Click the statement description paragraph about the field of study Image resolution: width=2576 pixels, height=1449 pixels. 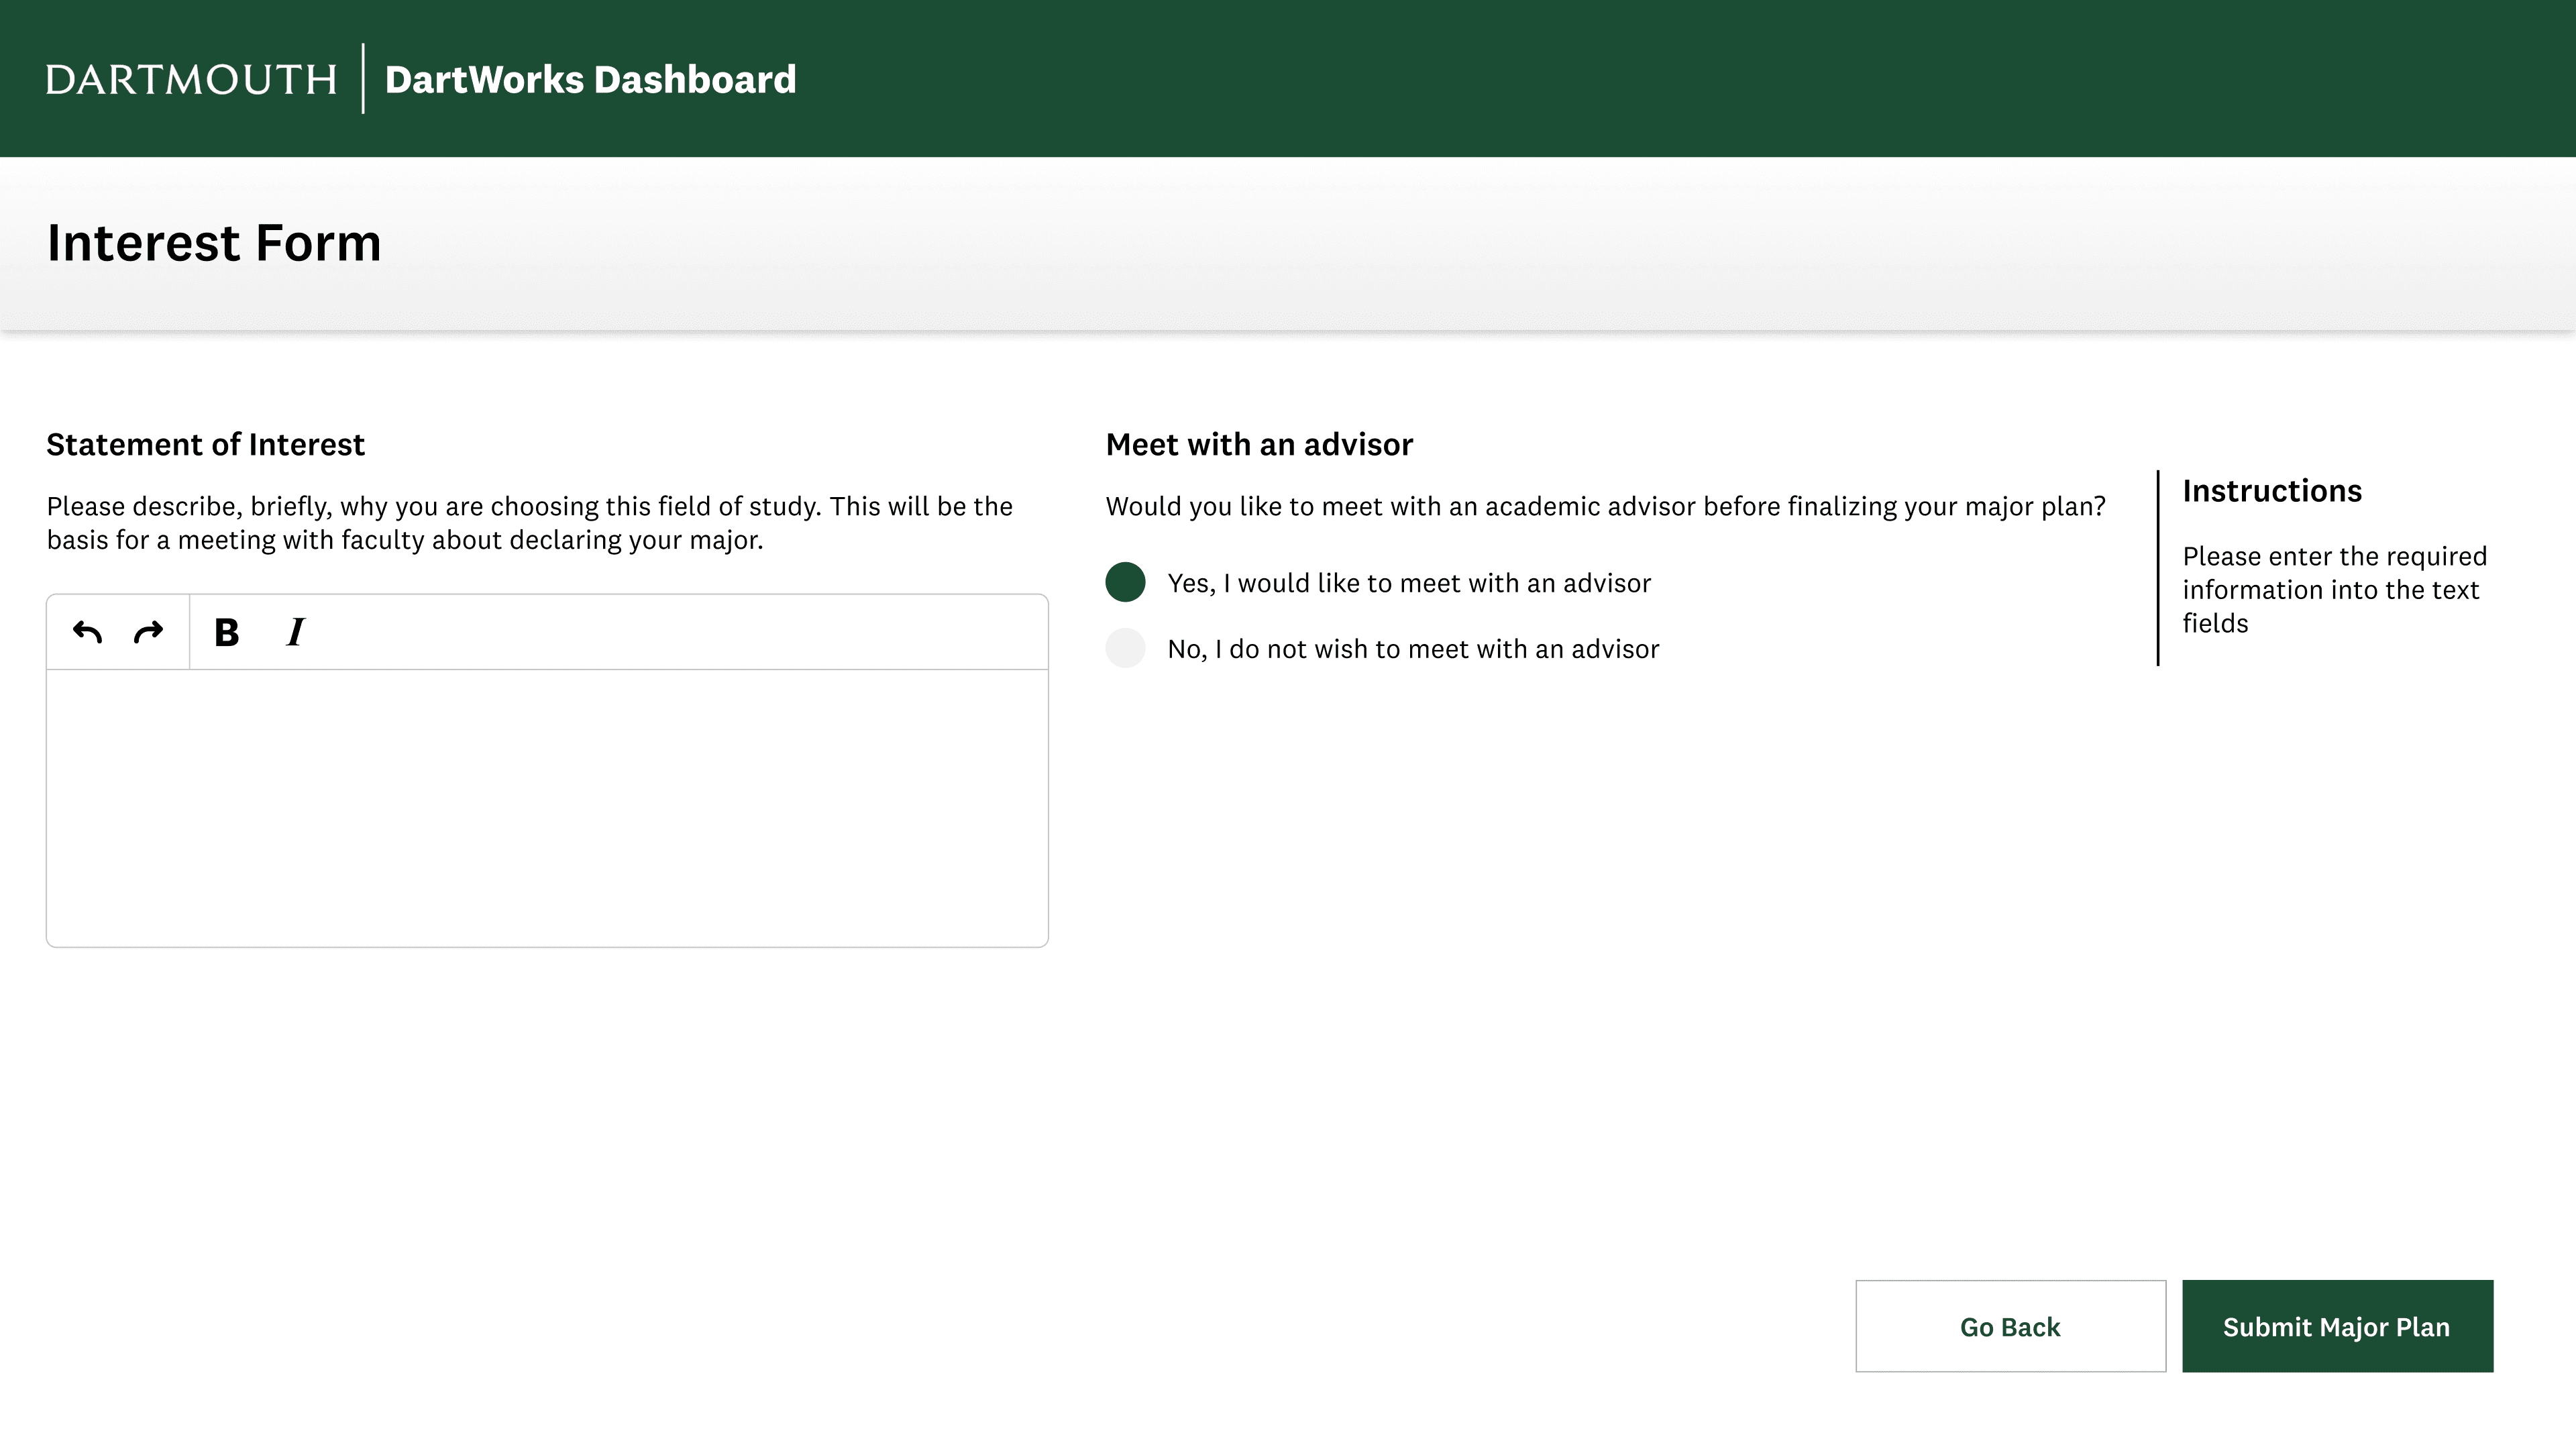click(x=529, y=523)
